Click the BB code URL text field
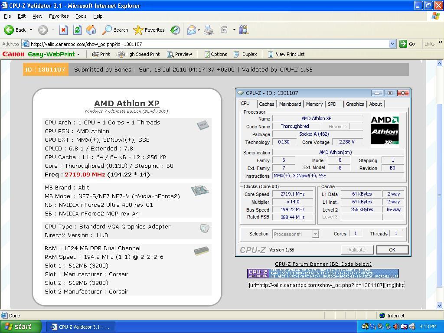Viewport: 444px width, 333px height. click(x=326, y=285)
